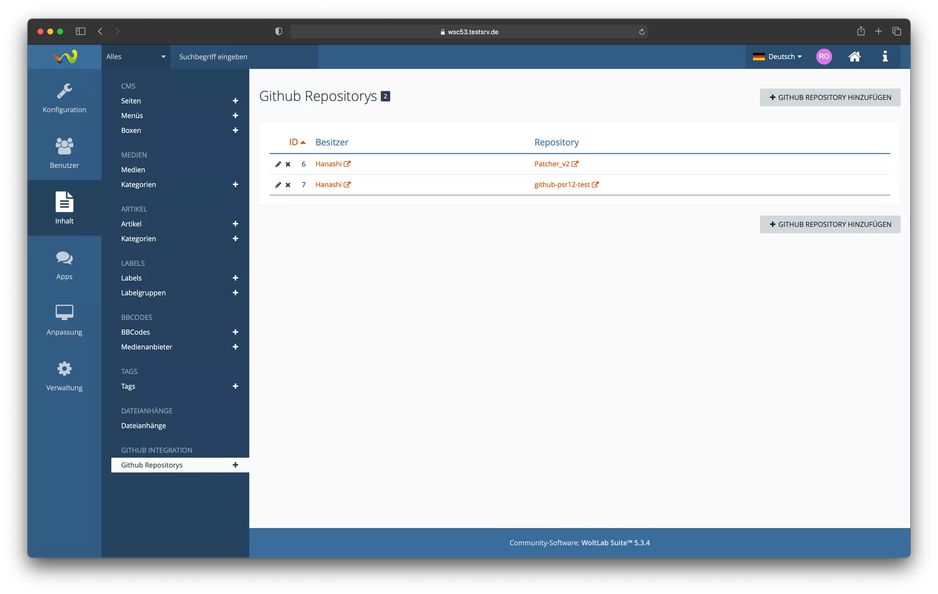Click plus icon next to Seiten
The width and height of the screenshot is (938, 594).
pos(235,101)
